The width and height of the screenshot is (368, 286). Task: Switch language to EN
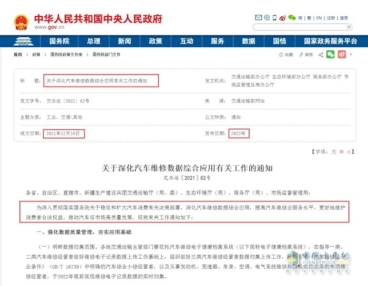pos(319,18)
